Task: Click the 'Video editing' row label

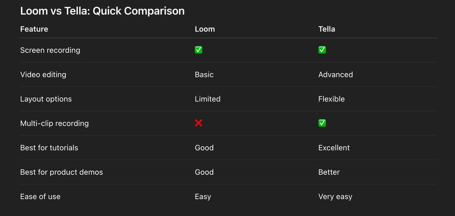Action: click(43, 75)
